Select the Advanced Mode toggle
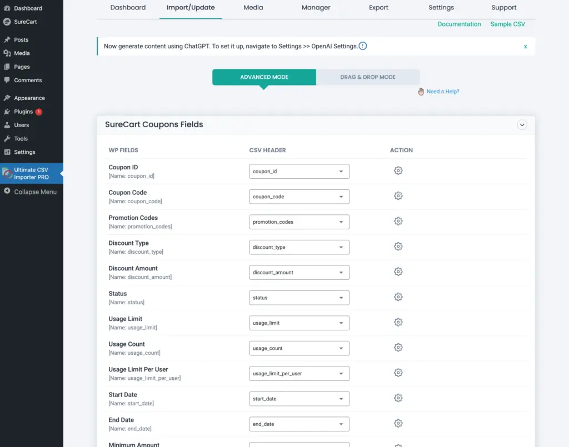Screen dimensions: 569x447 click(x=264, y=77)
